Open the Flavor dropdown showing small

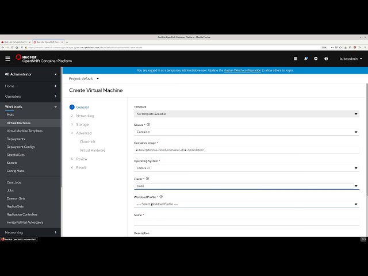click(247, 186)
